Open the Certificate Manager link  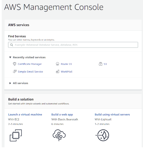(30, 64)
